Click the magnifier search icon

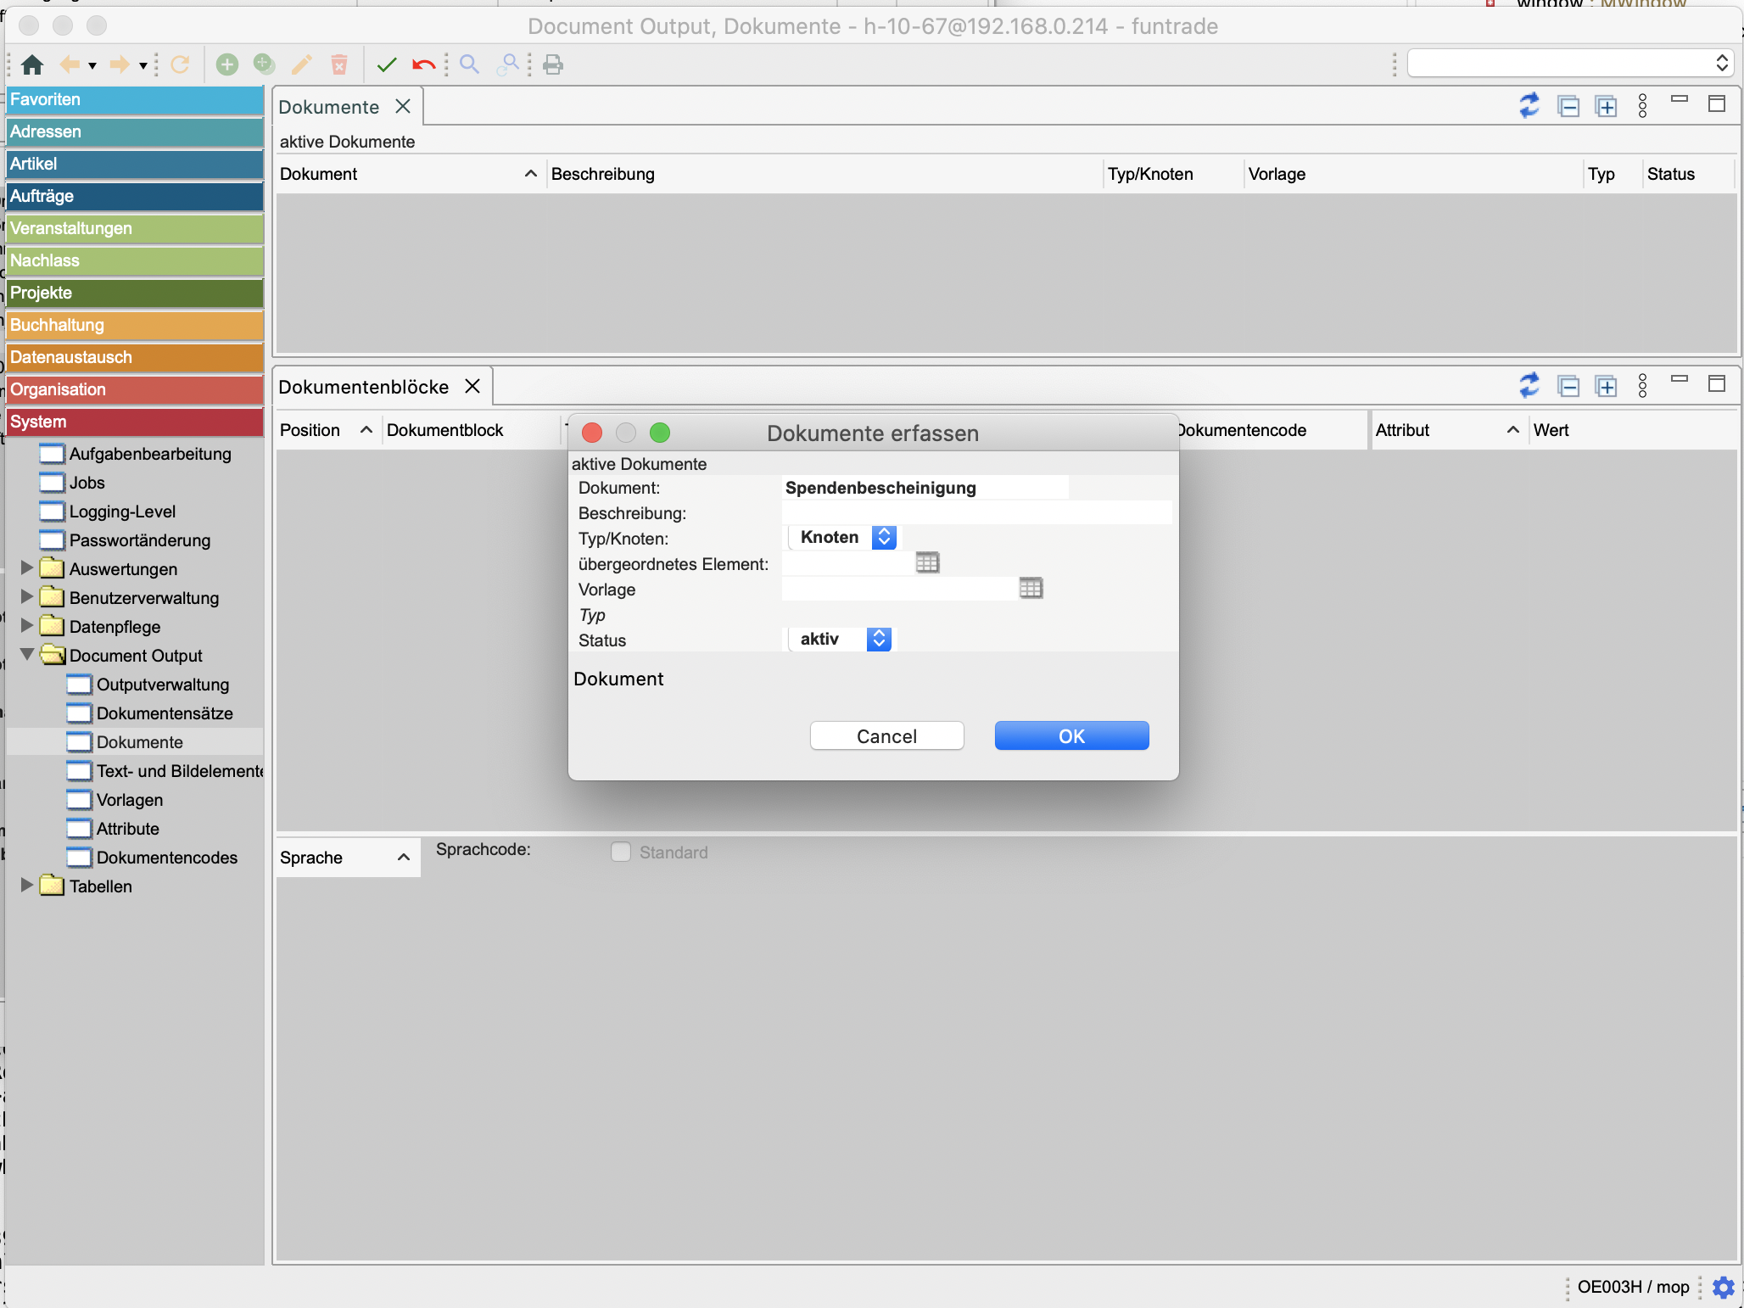click(469, 64)
